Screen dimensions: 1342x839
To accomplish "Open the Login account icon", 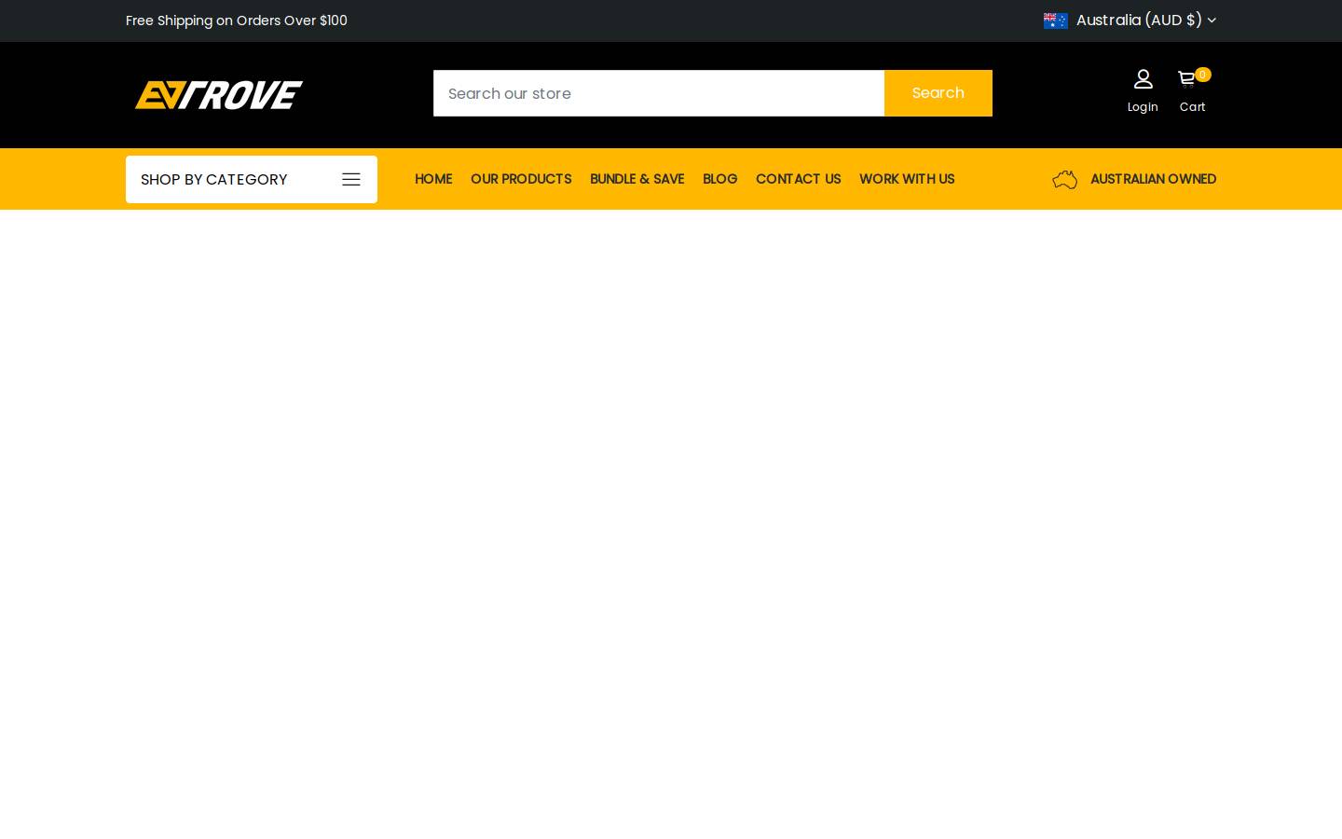I will 1143,79.
